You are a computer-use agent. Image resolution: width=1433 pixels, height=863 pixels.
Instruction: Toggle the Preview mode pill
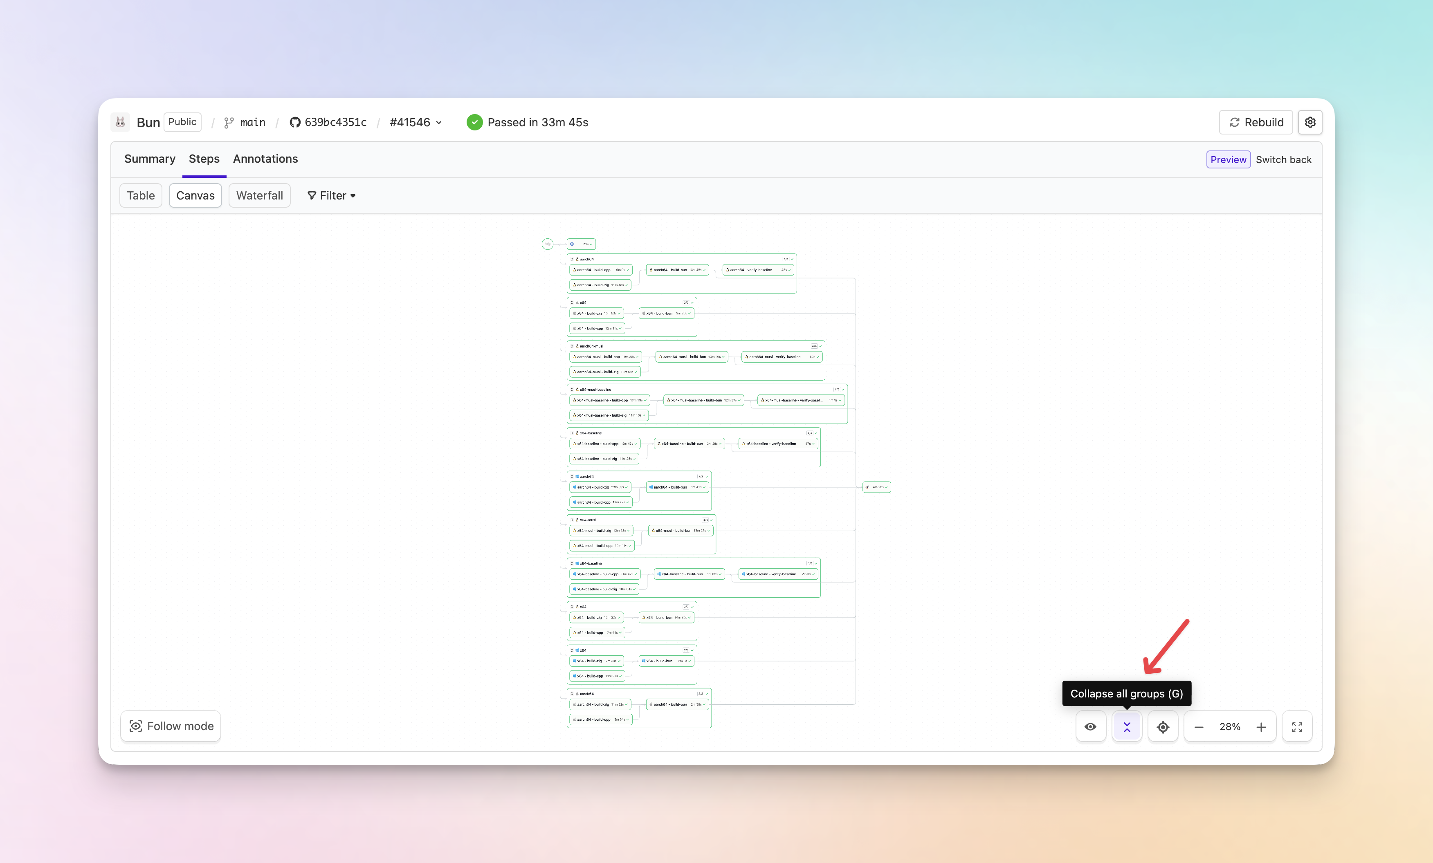(x=1228, y=159)
